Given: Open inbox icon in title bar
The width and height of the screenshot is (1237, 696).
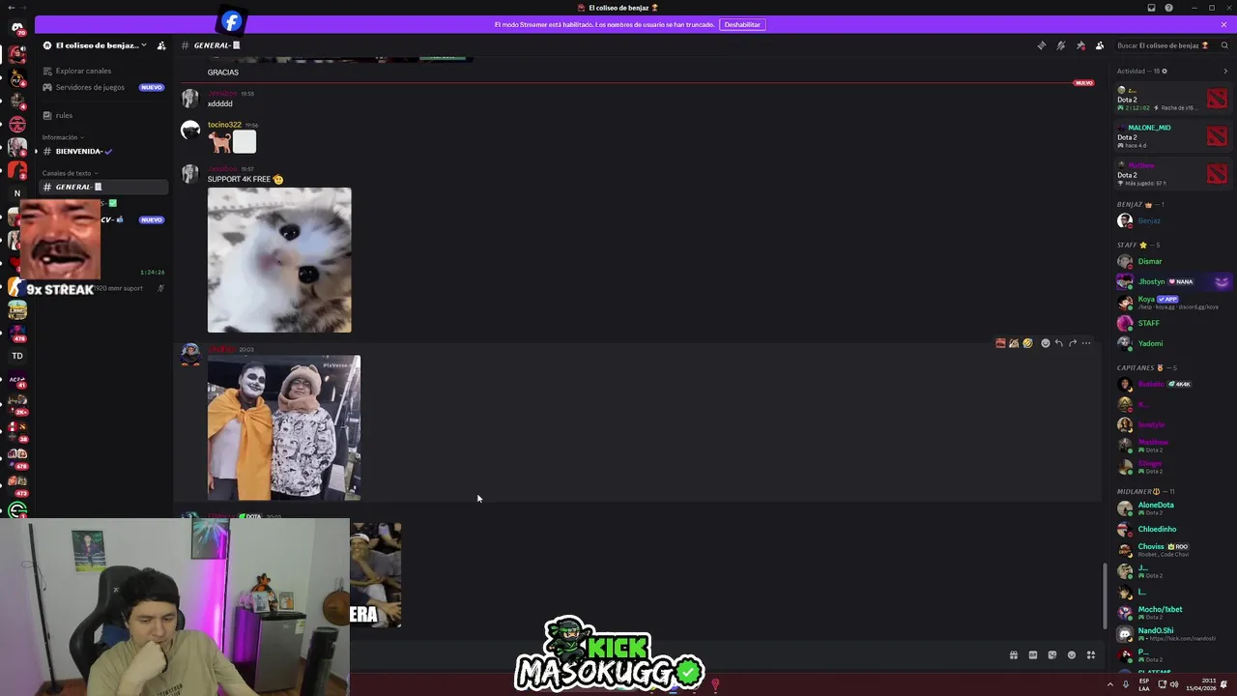Looking at the screenshot, I should point(1151,8).
